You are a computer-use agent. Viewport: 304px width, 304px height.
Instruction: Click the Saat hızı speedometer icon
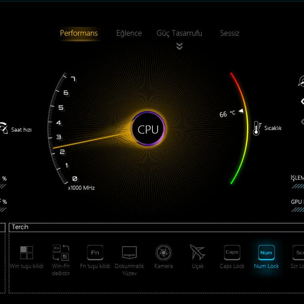[4, 128]
